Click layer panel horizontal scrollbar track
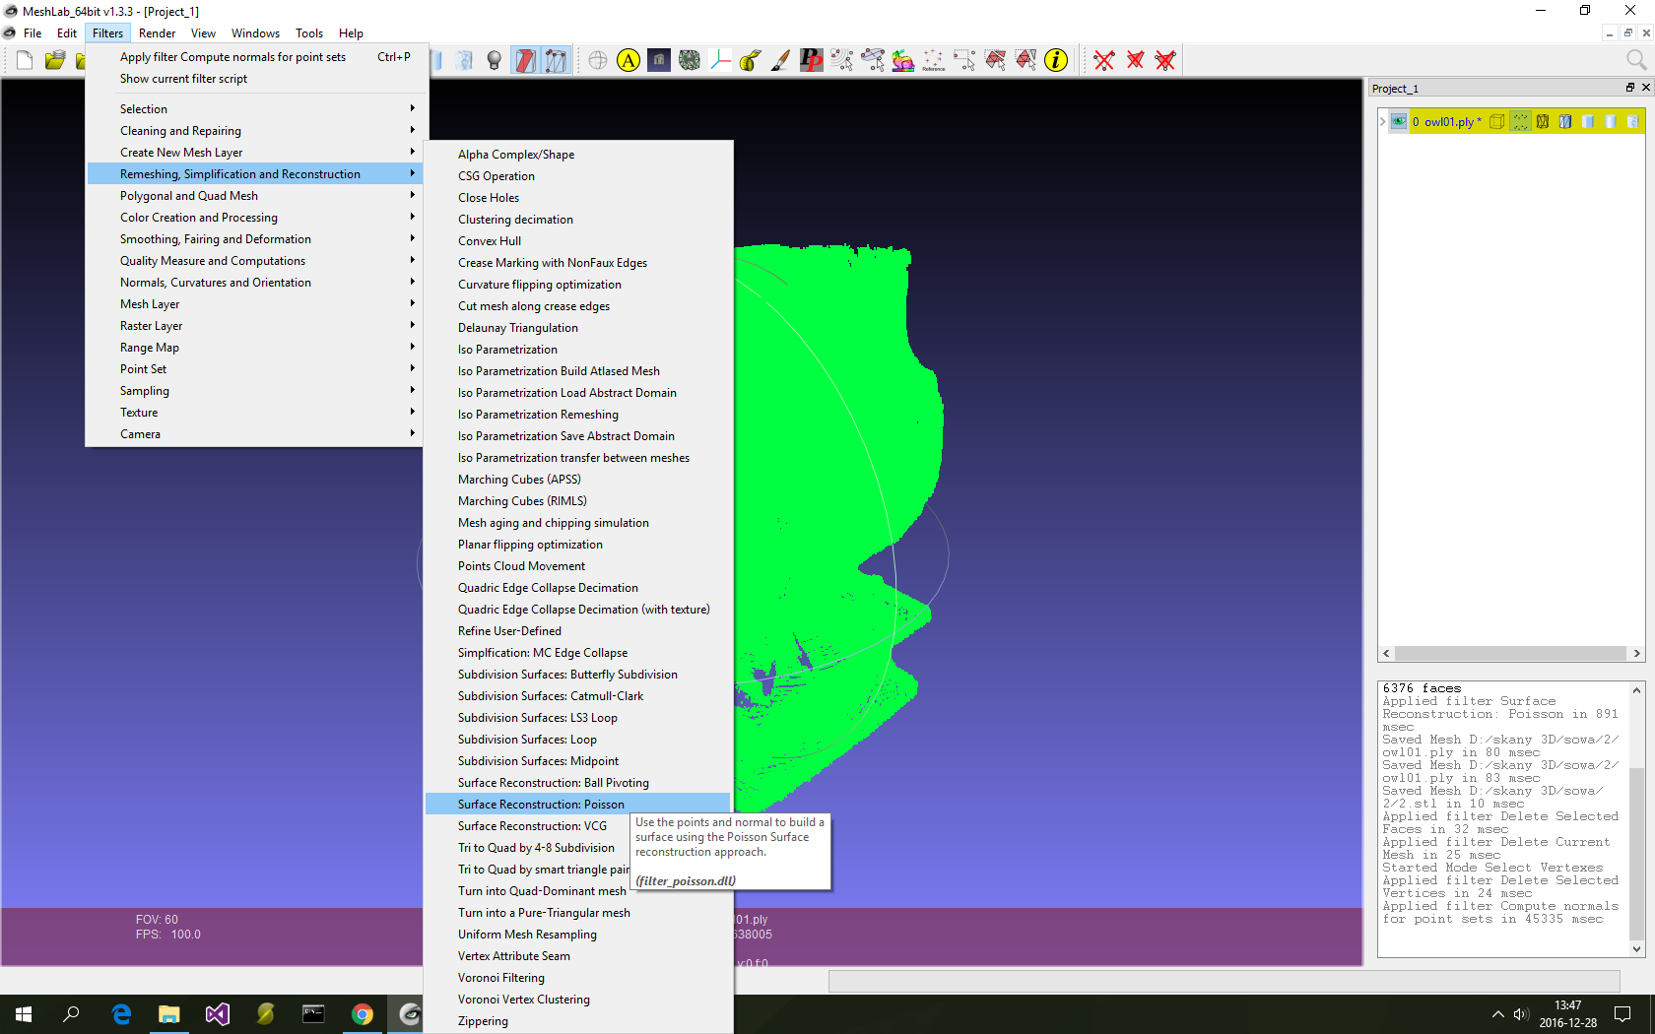 click(1510, 654)
